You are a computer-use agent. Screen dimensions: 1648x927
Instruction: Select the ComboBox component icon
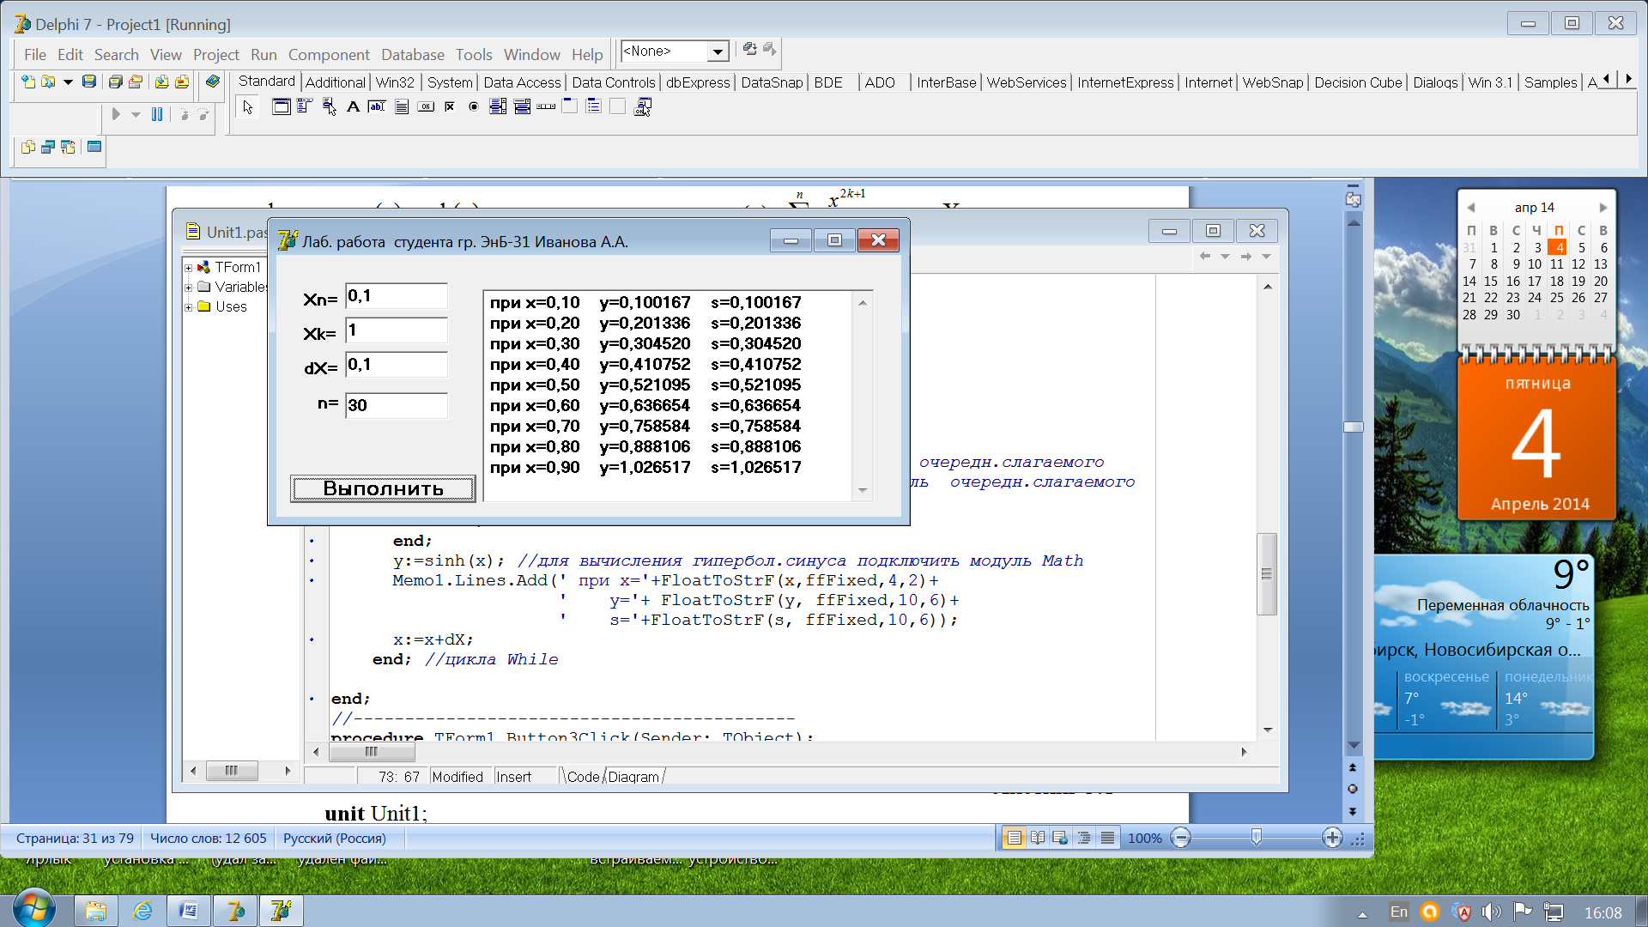click(522, 106)
